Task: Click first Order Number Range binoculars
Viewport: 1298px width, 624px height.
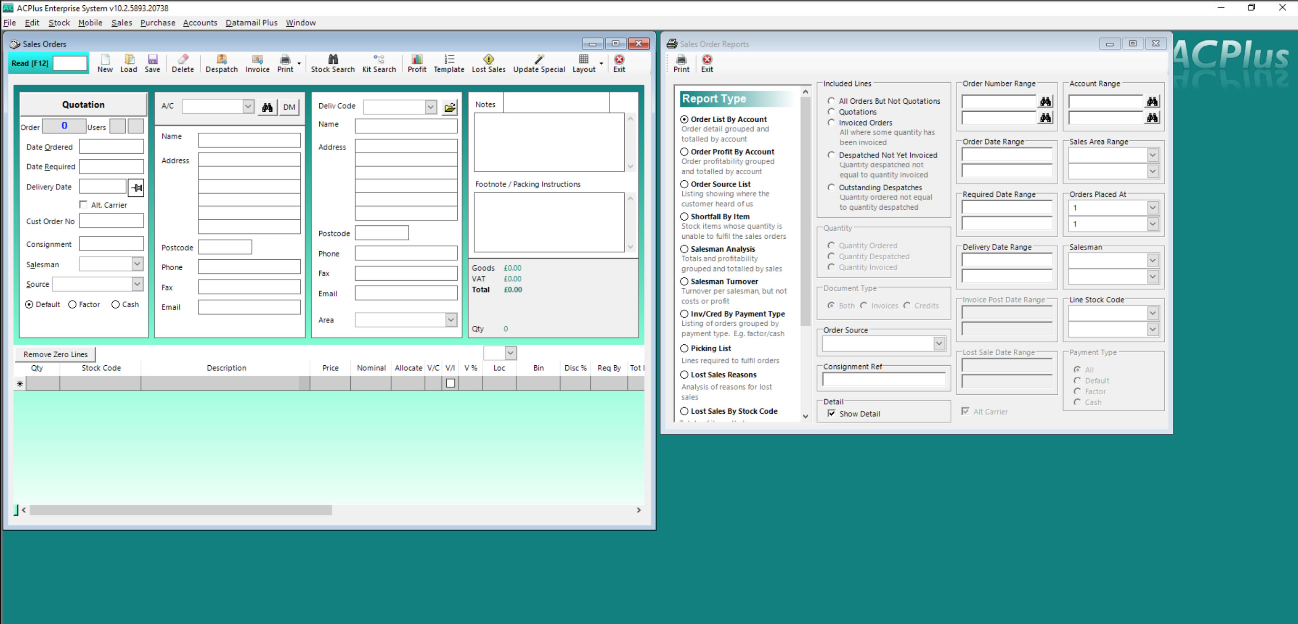Action: pyautogui.click(x=1045, y=101)
